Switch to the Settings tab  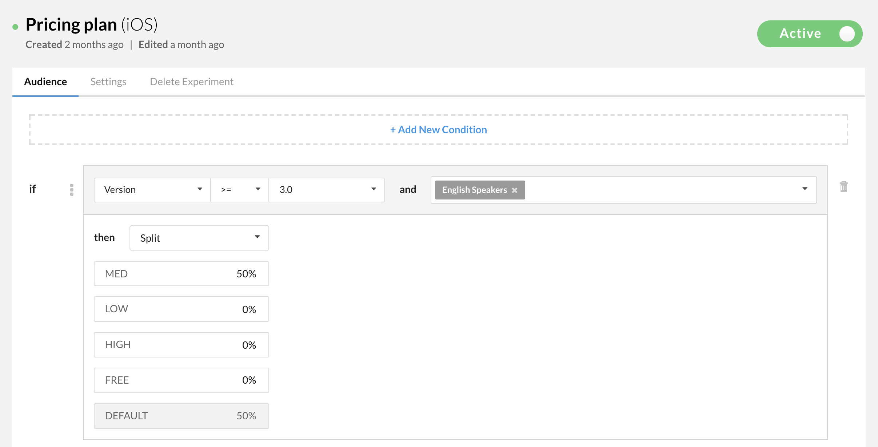[108, 82]
